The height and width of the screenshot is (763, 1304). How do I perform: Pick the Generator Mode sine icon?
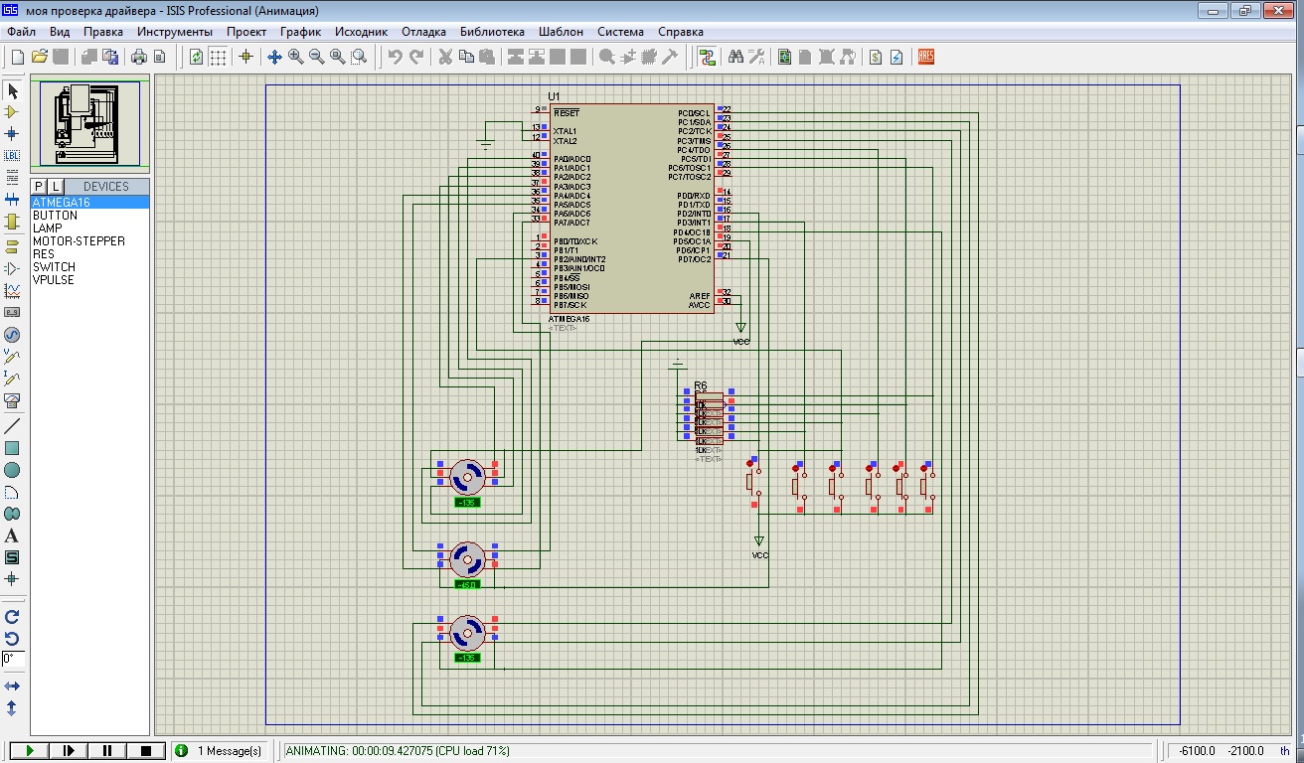click(12, 335)
